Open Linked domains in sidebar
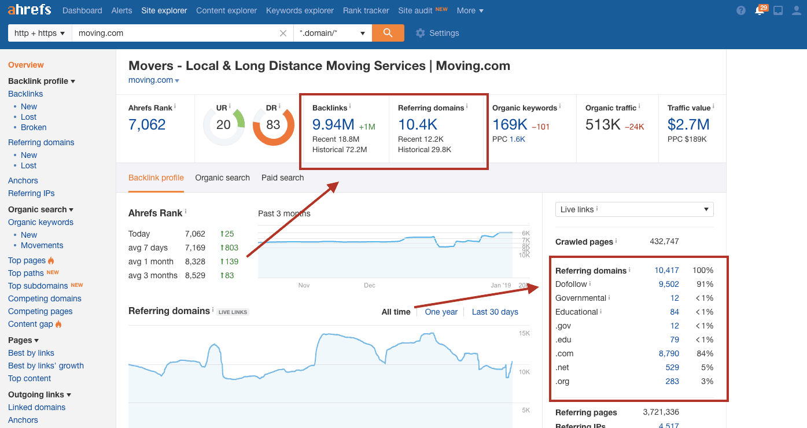Image resolution: width=807 pixels, height=428 pixels. pos(36,407)
